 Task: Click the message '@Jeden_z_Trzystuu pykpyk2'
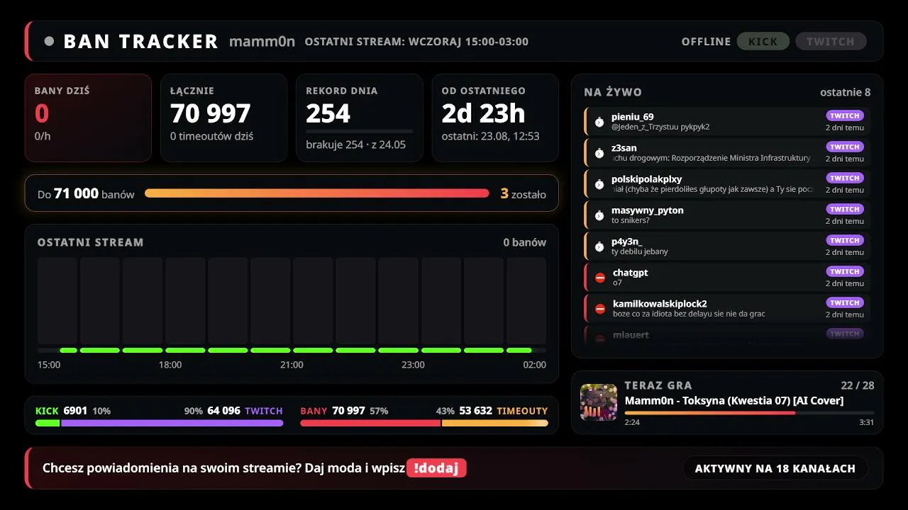coord(660,127)
